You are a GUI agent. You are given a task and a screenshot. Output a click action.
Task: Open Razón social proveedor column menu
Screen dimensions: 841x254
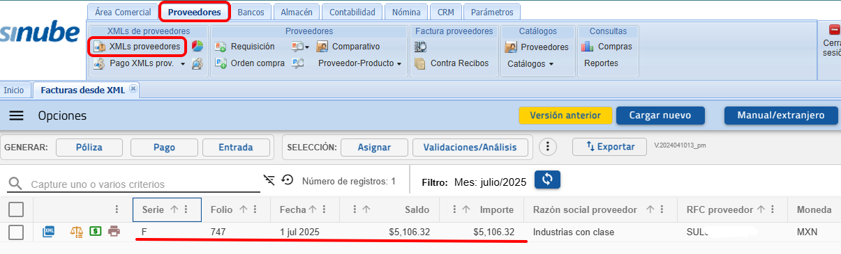(663, 209)
